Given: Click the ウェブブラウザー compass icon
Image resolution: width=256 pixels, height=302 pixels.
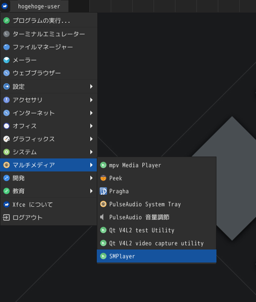Looking at the screenshot, I should click(x=7, y=73).
